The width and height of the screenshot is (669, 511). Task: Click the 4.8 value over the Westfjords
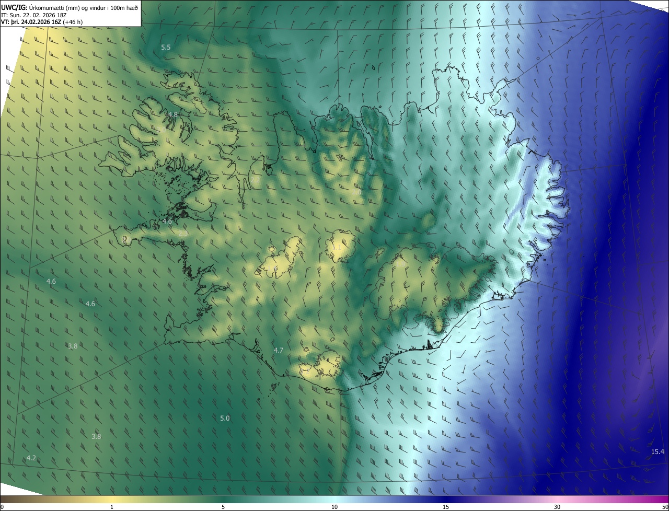173,114
